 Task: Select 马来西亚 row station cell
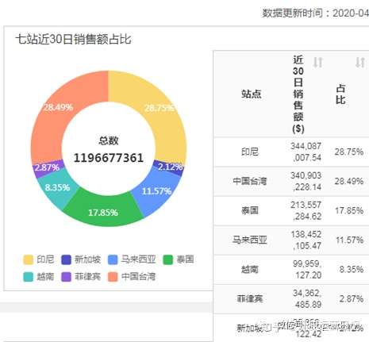[x=250, y=240]
